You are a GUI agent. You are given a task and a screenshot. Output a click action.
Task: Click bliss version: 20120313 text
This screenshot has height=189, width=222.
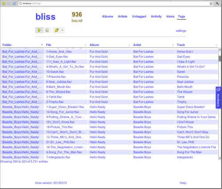point(51,183)
